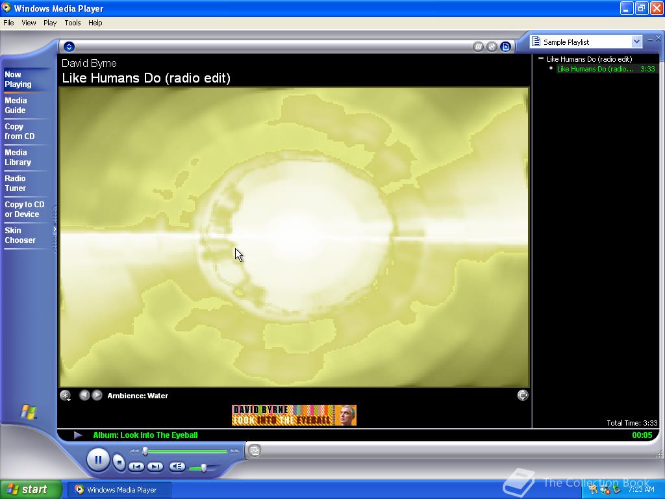
Task: Click the Ambience: Water visualization name
Action: tap(138, 396)
